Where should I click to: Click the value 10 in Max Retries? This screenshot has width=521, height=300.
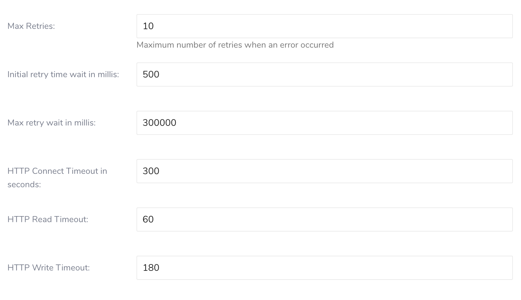coord(148,26)
